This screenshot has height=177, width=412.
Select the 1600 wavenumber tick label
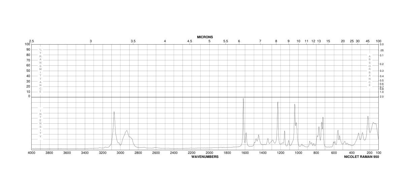(245, 153)
